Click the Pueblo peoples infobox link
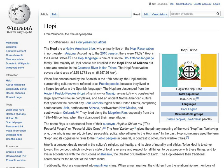Screen dimensions: 224x168 point(176,119)
